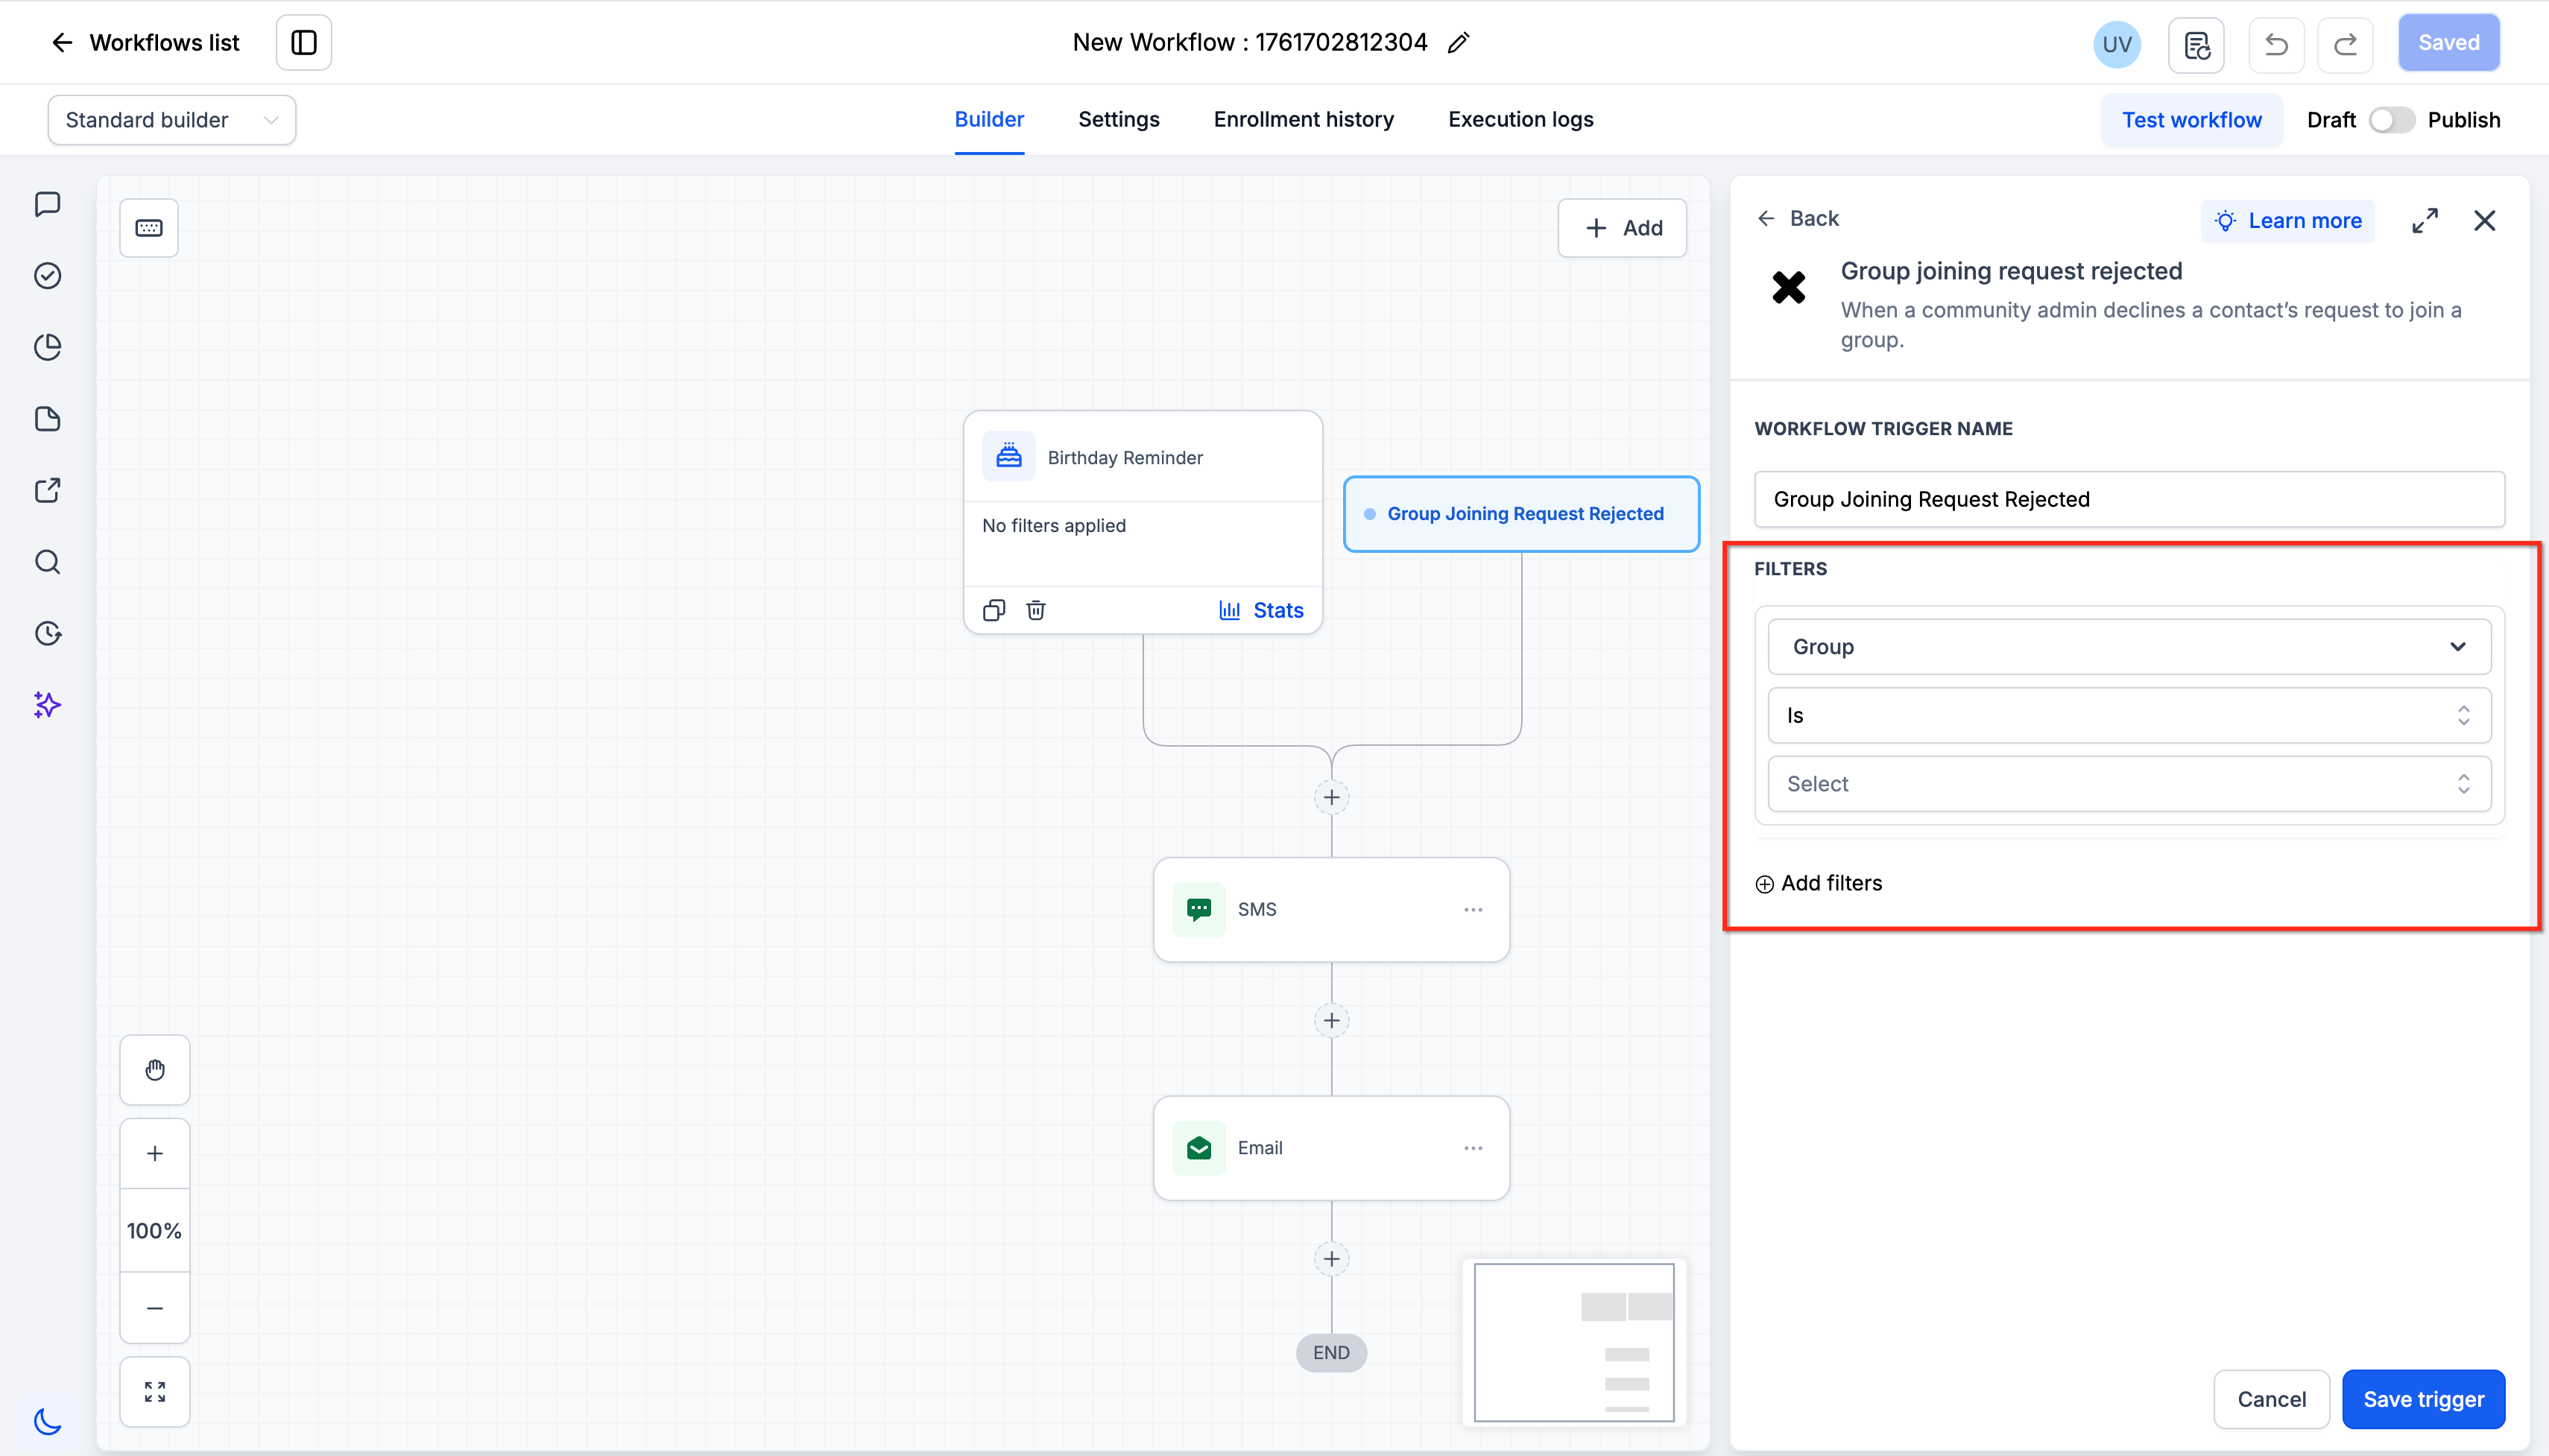Open the external link sidebar icon
This screenshot has height=1456, width=2549.
(x=48, y=490)
